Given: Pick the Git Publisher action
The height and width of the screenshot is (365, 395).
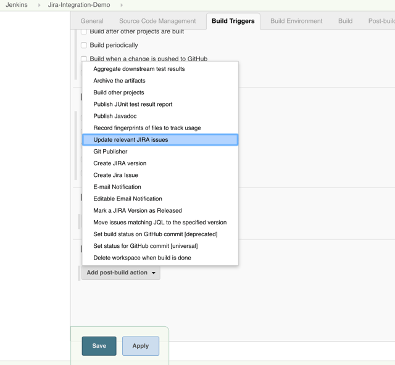Looking at the screenshot, I should 160,152.
